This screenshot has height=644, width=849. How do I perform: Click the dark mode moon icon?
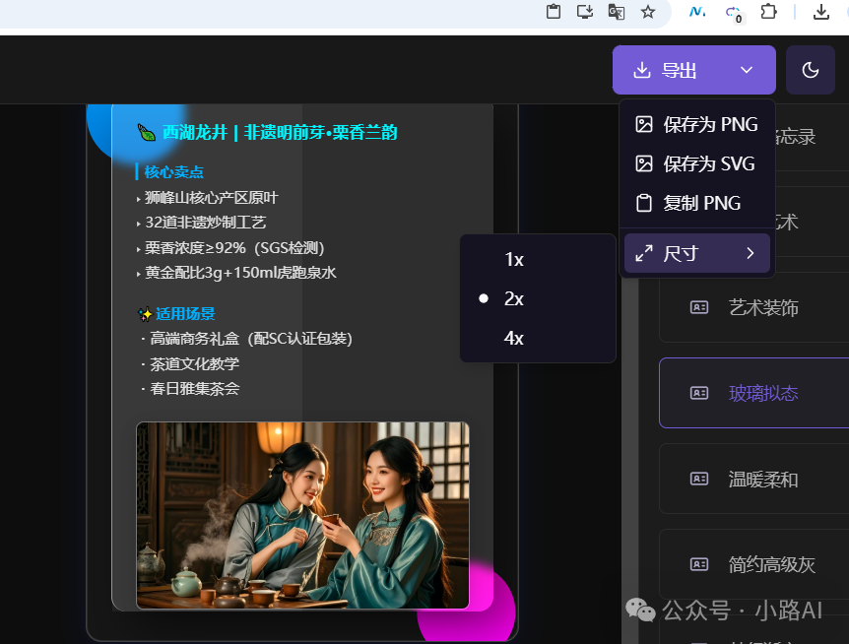pos(810,70)
